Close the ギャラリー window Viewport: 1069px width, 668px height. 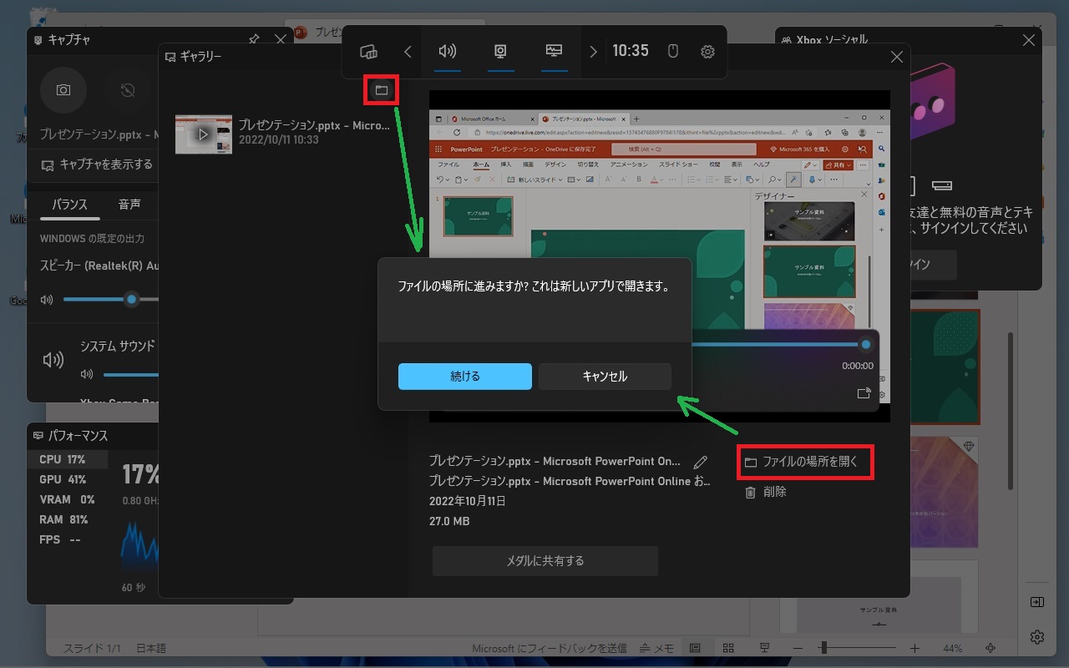tap(897, 57)
